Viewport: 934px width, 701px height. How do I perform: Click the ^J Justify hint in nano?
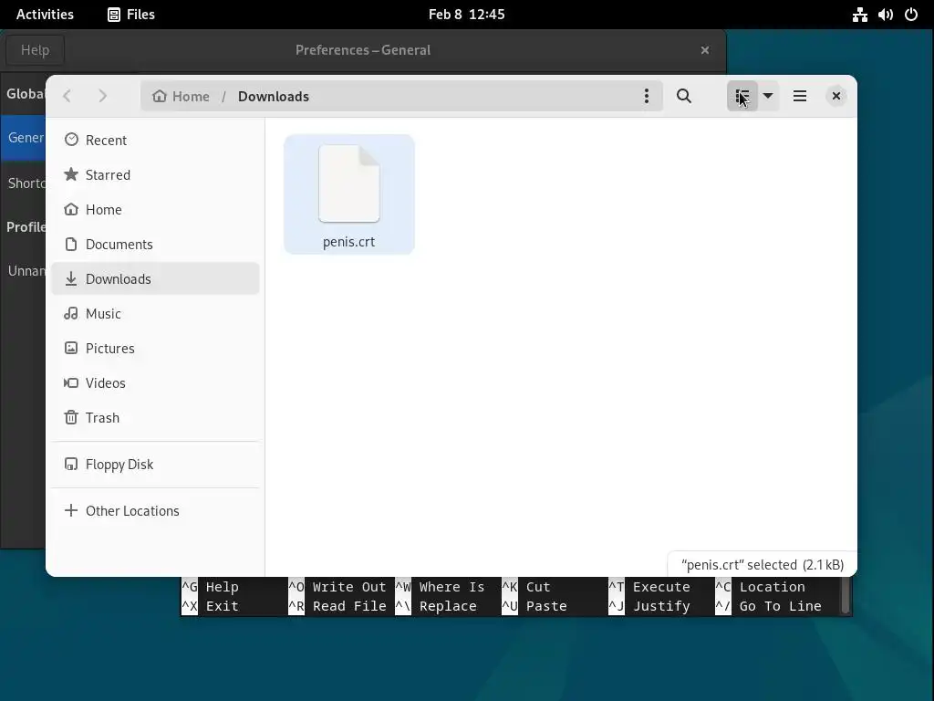pos(649,606)
